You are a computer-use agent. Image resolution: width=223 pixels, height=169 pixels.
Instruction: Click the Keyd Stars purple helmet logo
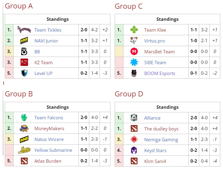pyautogui.click(x=134, y=150)
